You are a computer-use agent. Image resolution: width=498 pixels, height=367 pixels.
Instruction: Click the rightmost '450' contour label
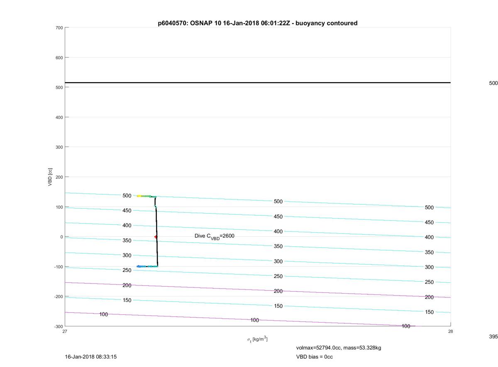point(429,222)
